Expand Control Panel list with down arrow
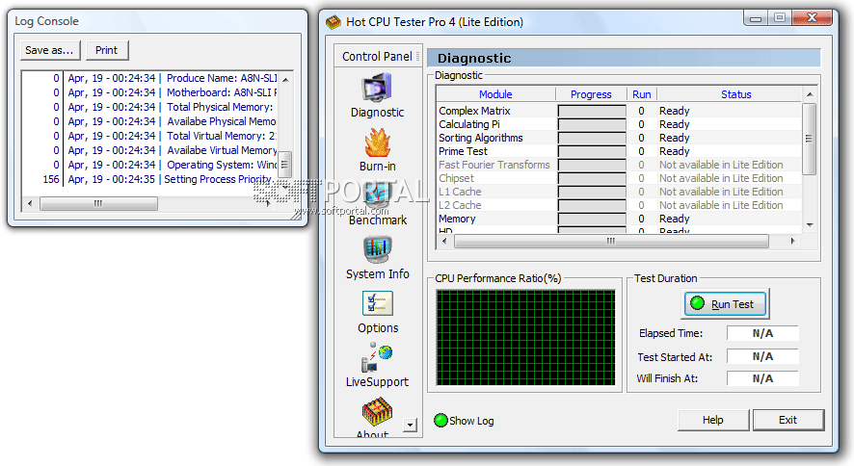 coord(410,425)
